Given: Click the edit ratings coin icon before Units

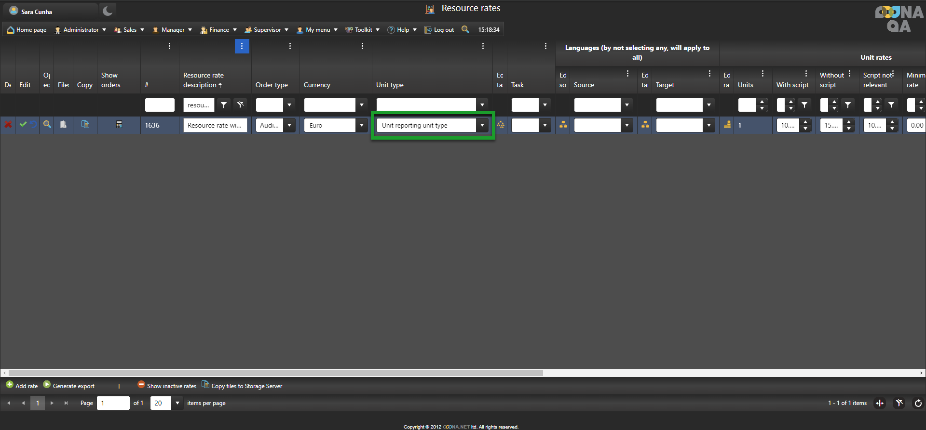Looking at the screenshot, I should coord(727,125).
